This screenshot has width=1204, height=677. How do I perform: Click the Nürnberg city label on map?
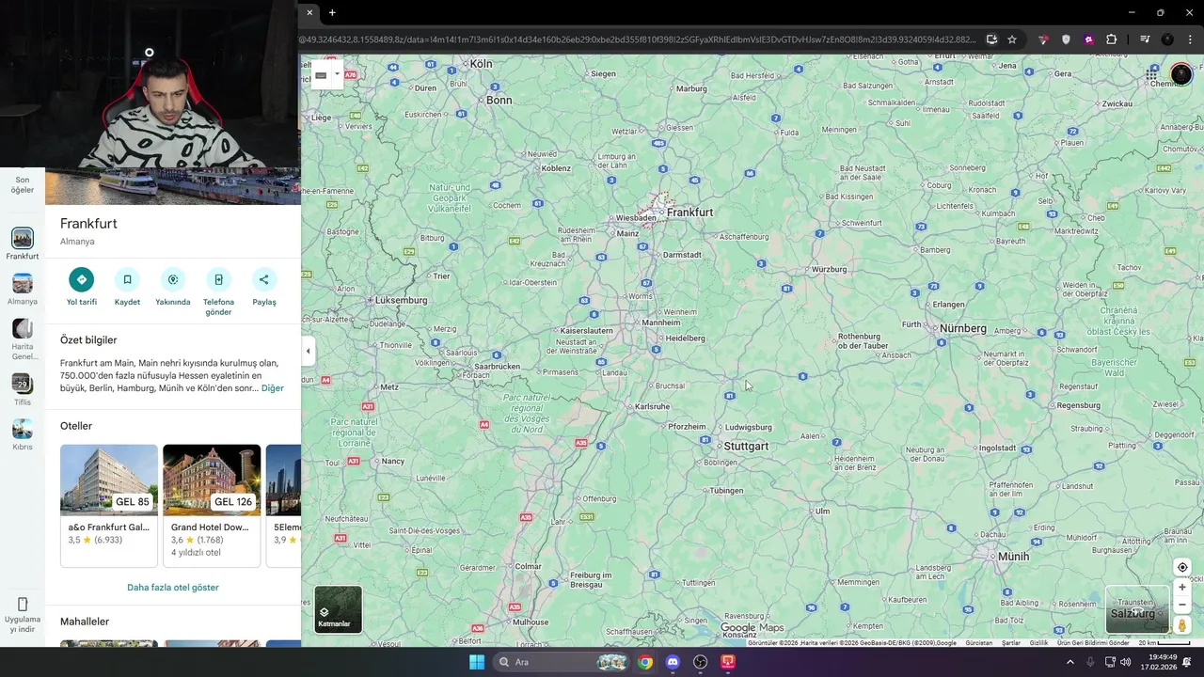click(x=962, y=328)
